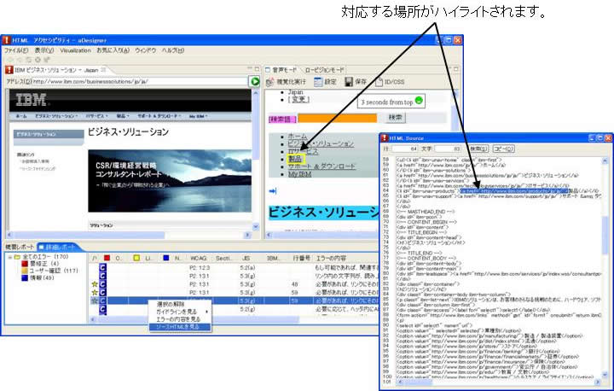Click the [変更] link in visualization pane
The width and height of the screenshot is (614, 391).
click(298, 100)
